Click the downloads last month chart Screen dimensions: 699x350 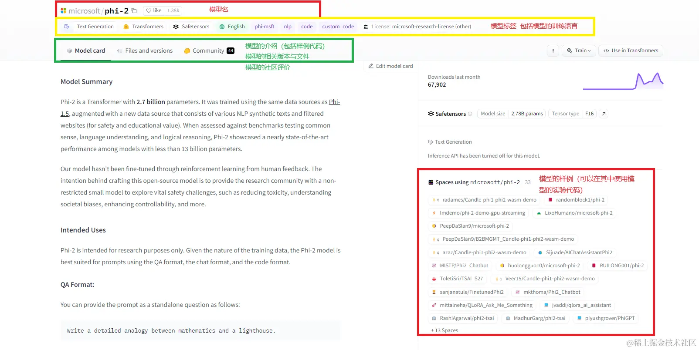[623, 81]
